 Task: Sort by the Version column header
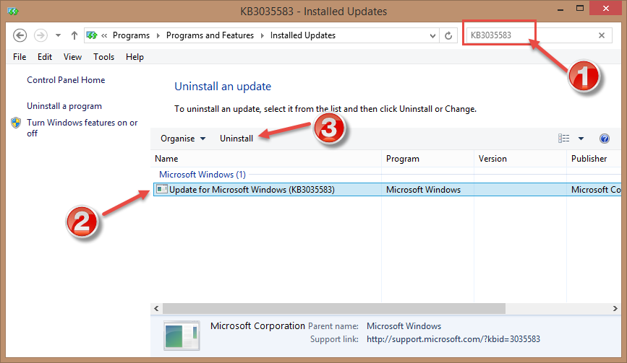click(x=520, y=159)
